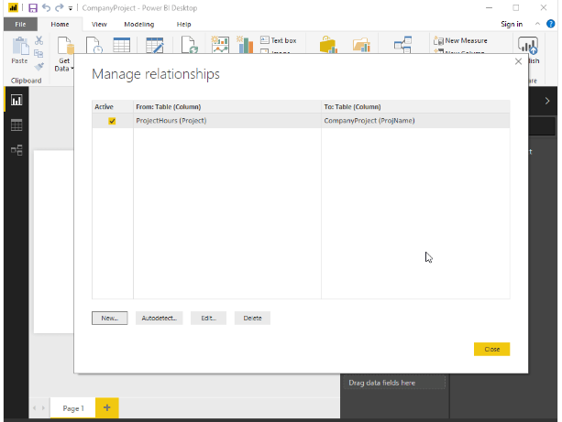Click New Measure in ribbon
This screenshot has width=562, height=422.
tap(460, 40)
